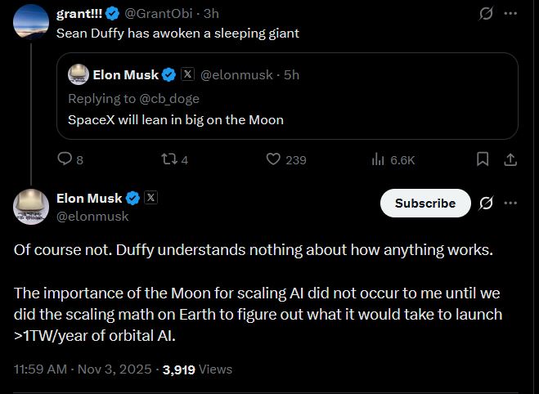This screenshot has height=394, width=539.
Task: Open Elon Musk's large profile avatar
Action: [31, 206]
